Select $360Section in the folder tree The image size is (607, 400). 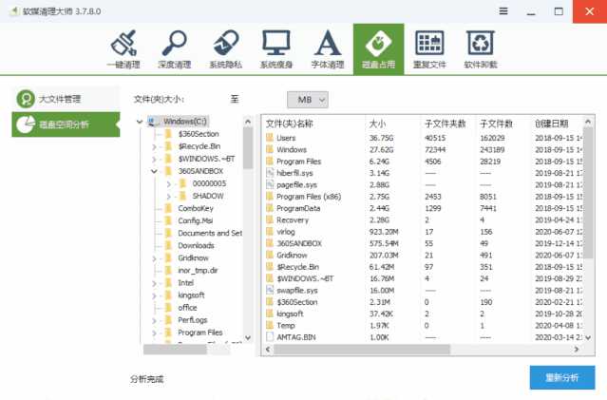click(199, 134)
